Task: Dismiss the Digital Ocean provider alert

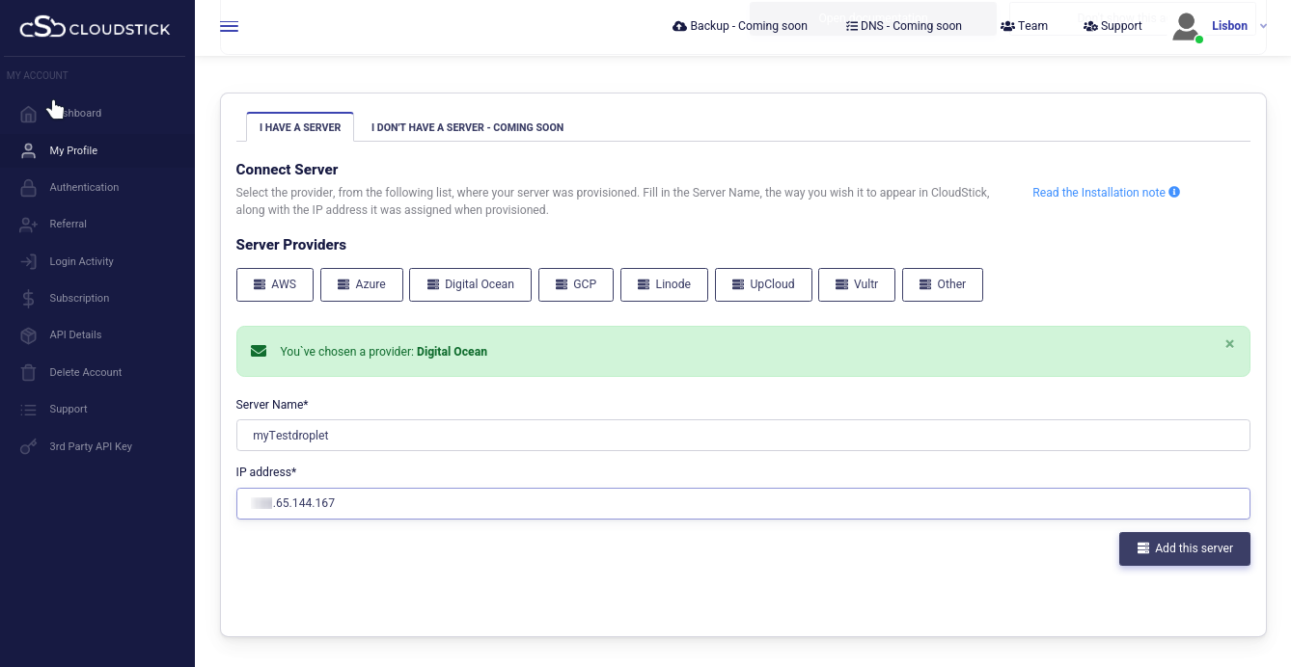Action: click(1229, 344)
